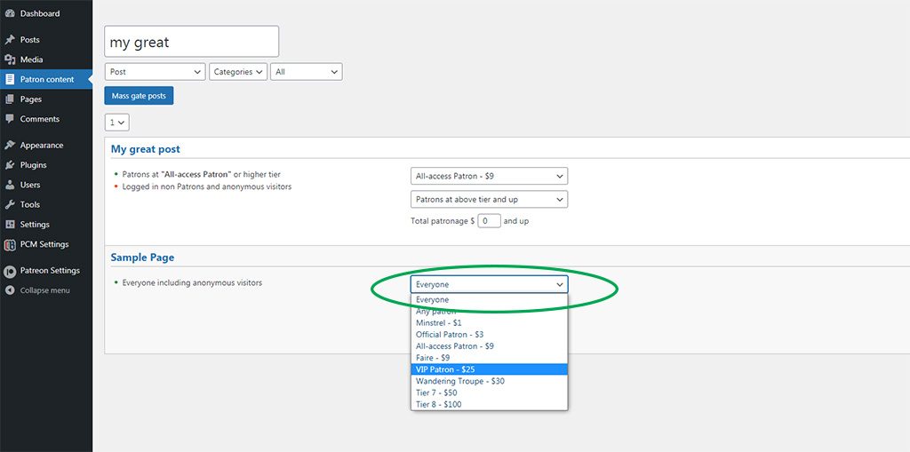Image resolution: width=910 pixels, height=452 pixels.
Task: Open 'My great post' title link
Action: [146, 149]
